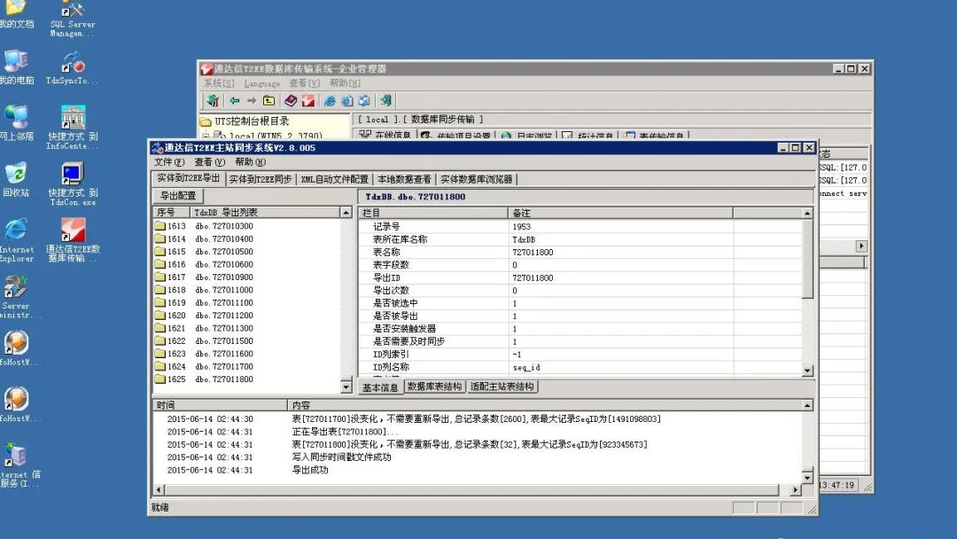Click the log panel right scroll arrow
This screenshot has width=957, height=539.
795,490
